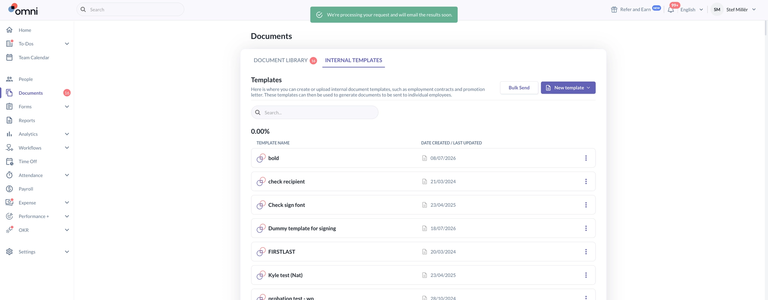This screenshot has height=300, width=768.
Task: Open Time Off page
Action: pyautogui.click(x=28, y=161)
